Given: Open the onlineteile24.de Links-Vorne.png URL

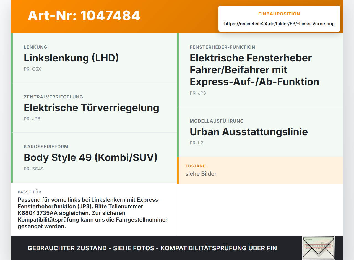Looking at the screenshot, I should coord(279,24).
